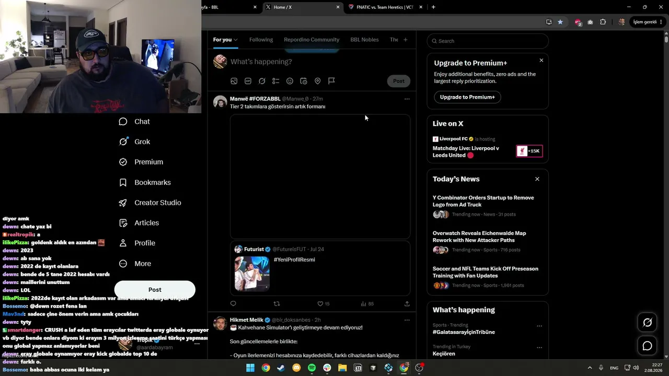Click the Search field on X
Viewport: 669px width, 376px height.
(488, 41)
